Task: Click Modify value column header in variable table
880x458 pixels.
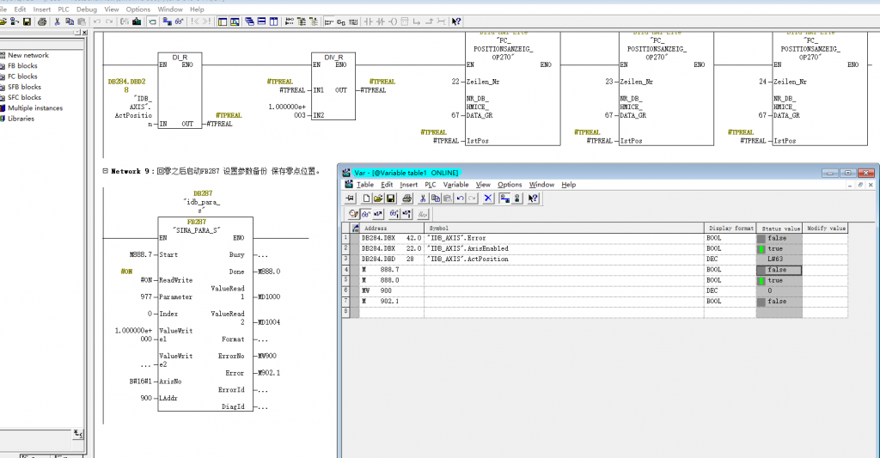Action: 825,228
